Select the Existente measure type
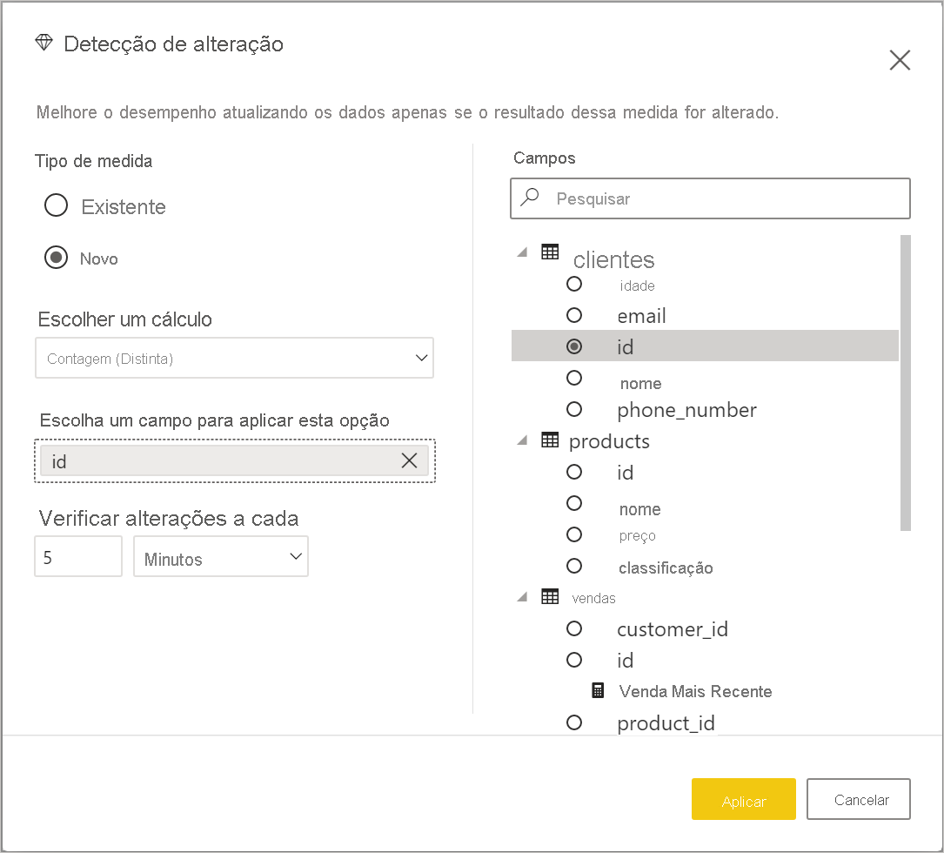This screenshot has height=853, width=944. (x=56, y=205)
